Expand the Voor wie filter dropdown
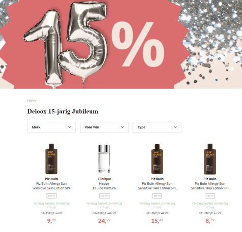 pyautogui.click(x=104, y=127)
